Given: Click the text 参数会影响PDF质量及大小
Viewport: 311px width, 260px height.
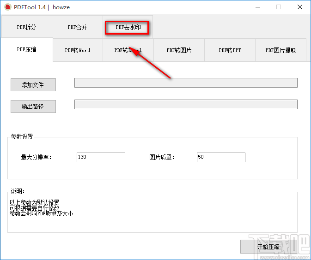Looking at the screenshot, I should (42, 213).
